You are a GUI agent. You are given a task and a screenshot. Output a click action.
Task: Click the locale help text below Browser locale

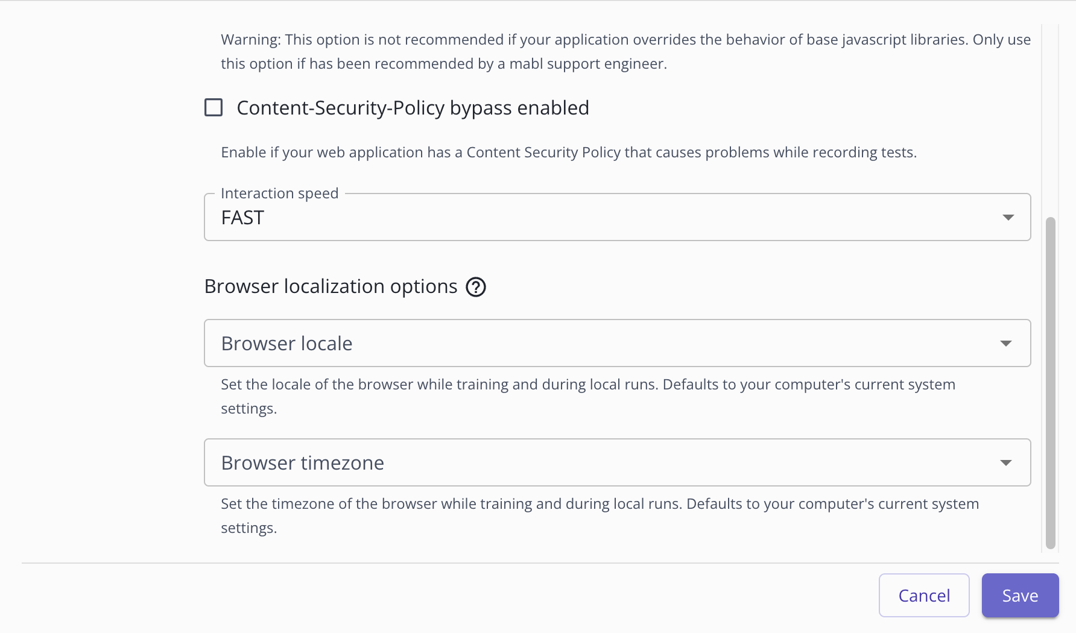pyautogui.click(x=587, y=385)
